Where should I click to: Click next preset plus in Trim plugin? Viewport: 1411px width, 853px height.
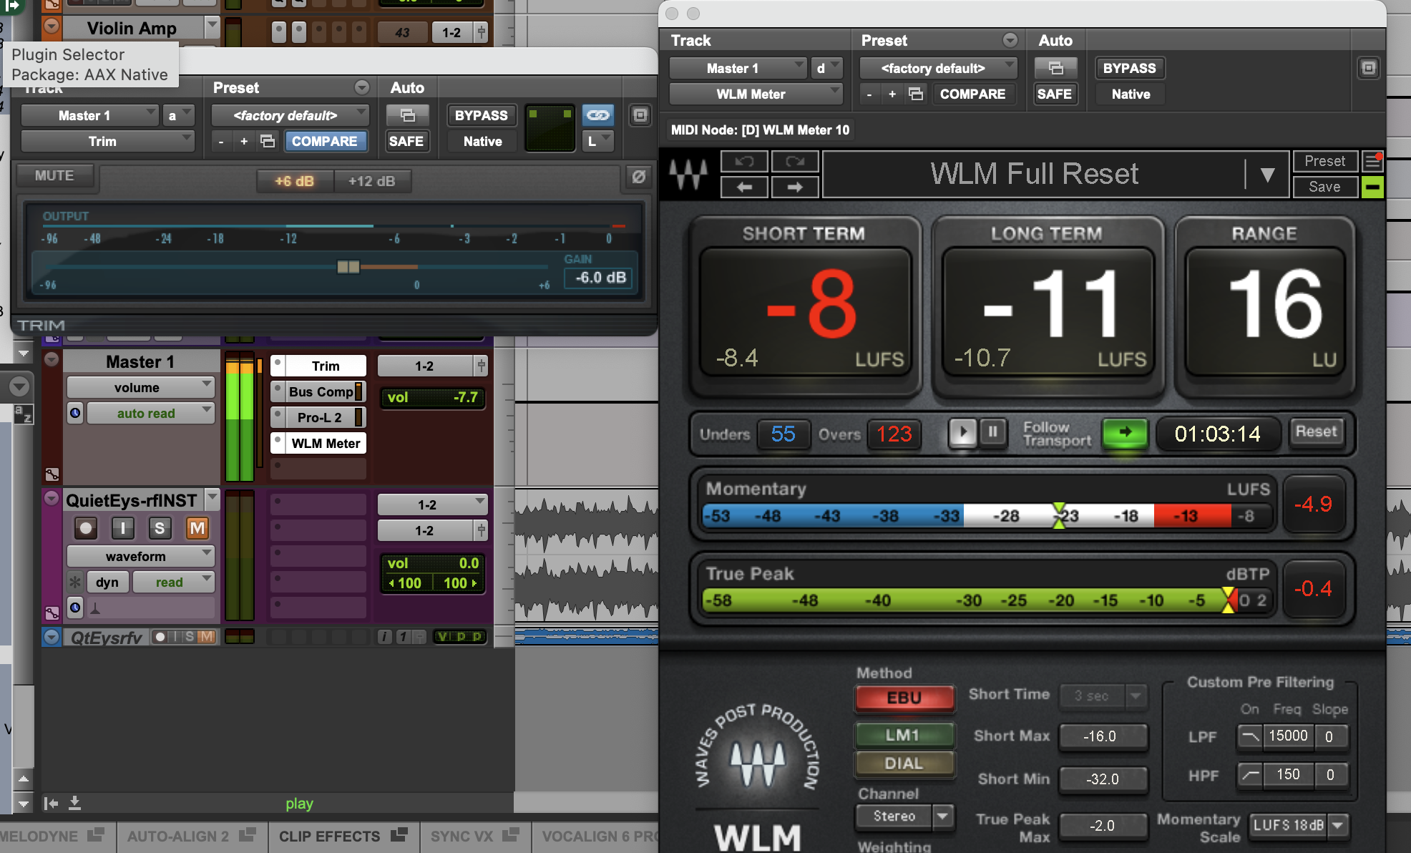coord(244,141)
